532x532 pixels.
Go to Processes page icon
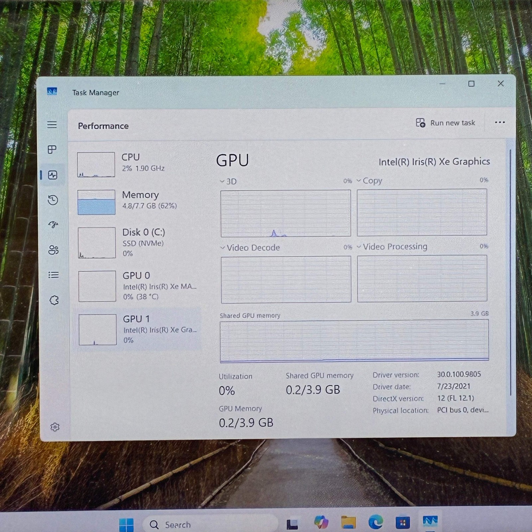[52, 150]
